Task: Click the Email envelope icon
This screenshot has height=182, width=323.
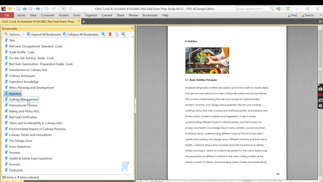Action: (x=30, y=9)
